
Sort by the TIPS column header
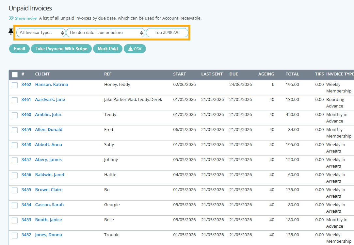[x=319, y=74]
